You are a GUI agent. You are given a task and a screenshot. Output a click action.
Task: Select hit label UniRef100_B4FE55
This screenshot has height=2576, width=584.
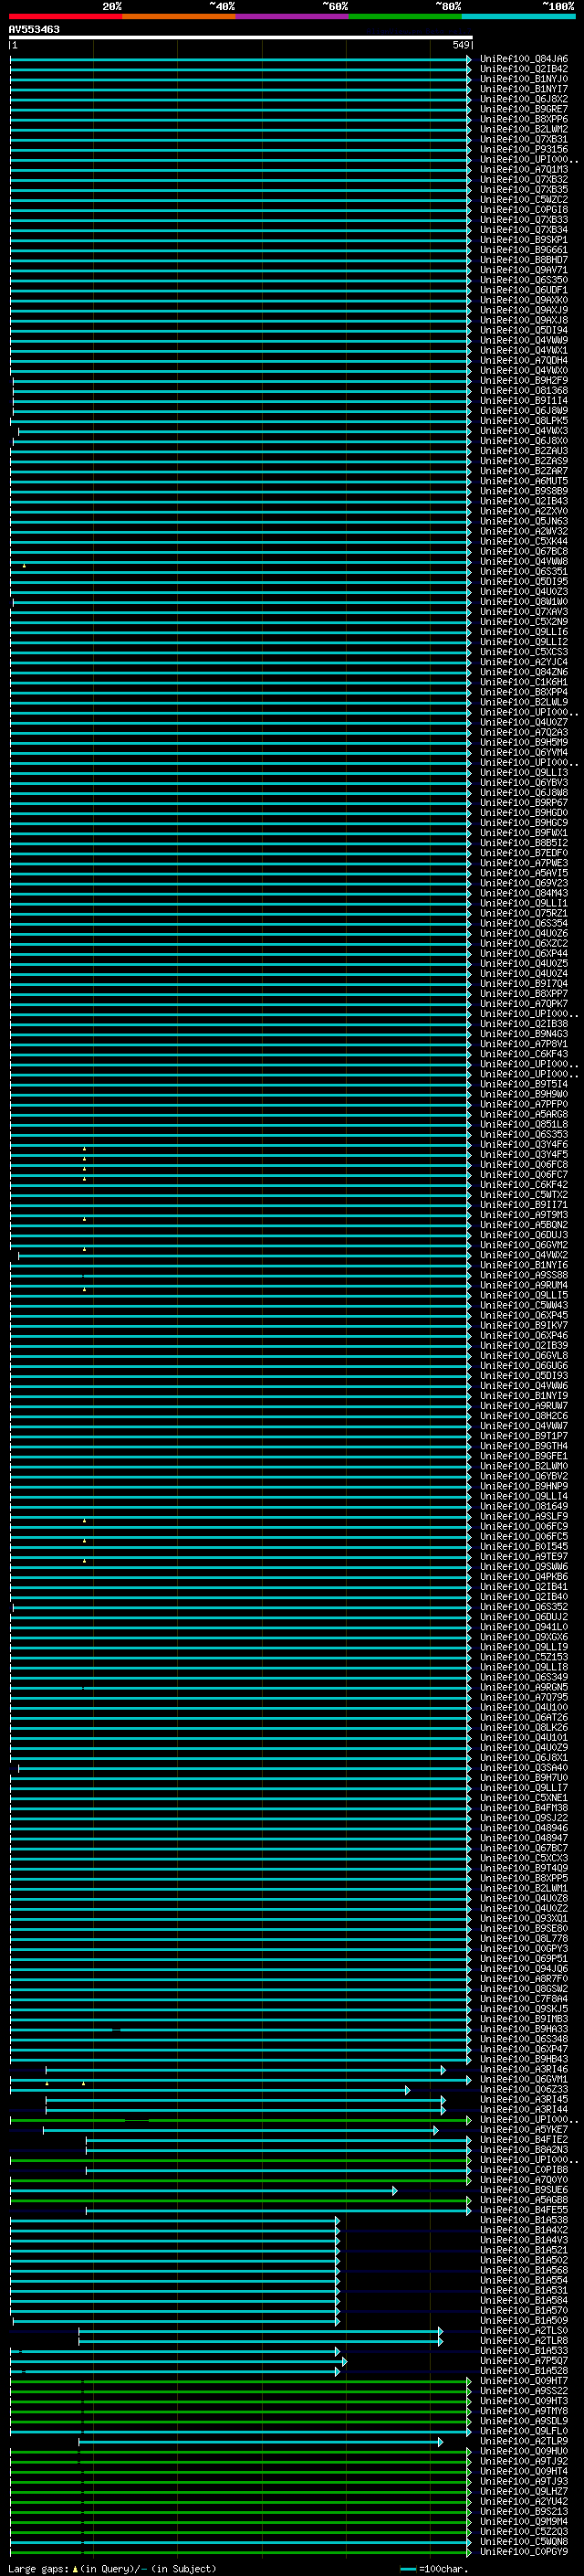(524, 2210)
